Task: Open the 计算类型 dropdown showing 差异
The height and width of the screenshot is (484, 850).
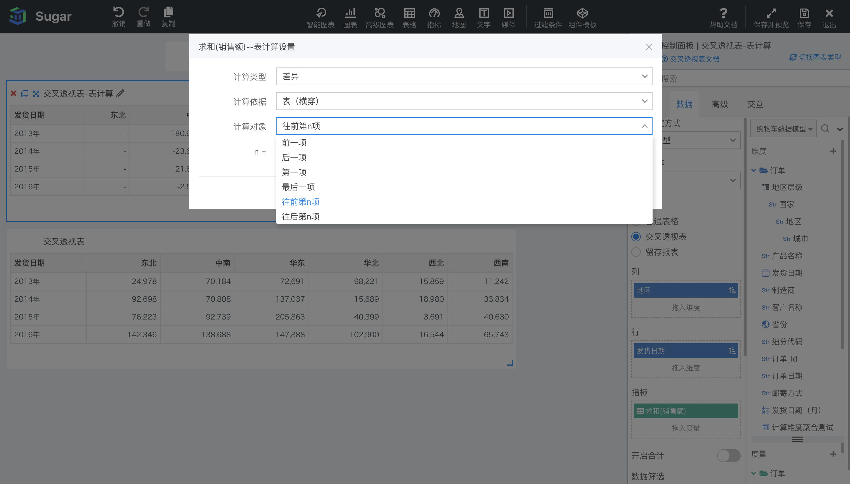Action: tap(464, 76)
